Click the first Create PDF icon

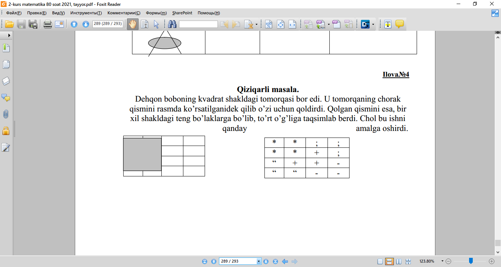click(x=308, y=25)
